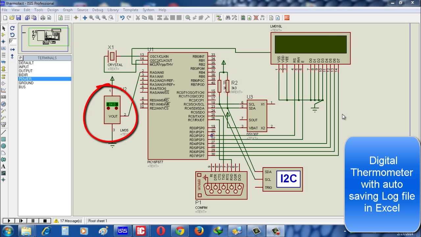Screen dimensions: 421x237
Task: Select the graph mode tool
Action: (x=4, y=90)
